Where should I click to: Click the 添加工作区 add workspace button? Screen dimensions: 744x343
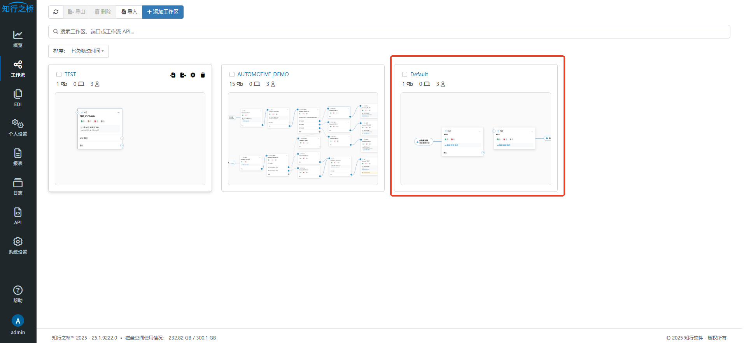(x=163, y=12)
